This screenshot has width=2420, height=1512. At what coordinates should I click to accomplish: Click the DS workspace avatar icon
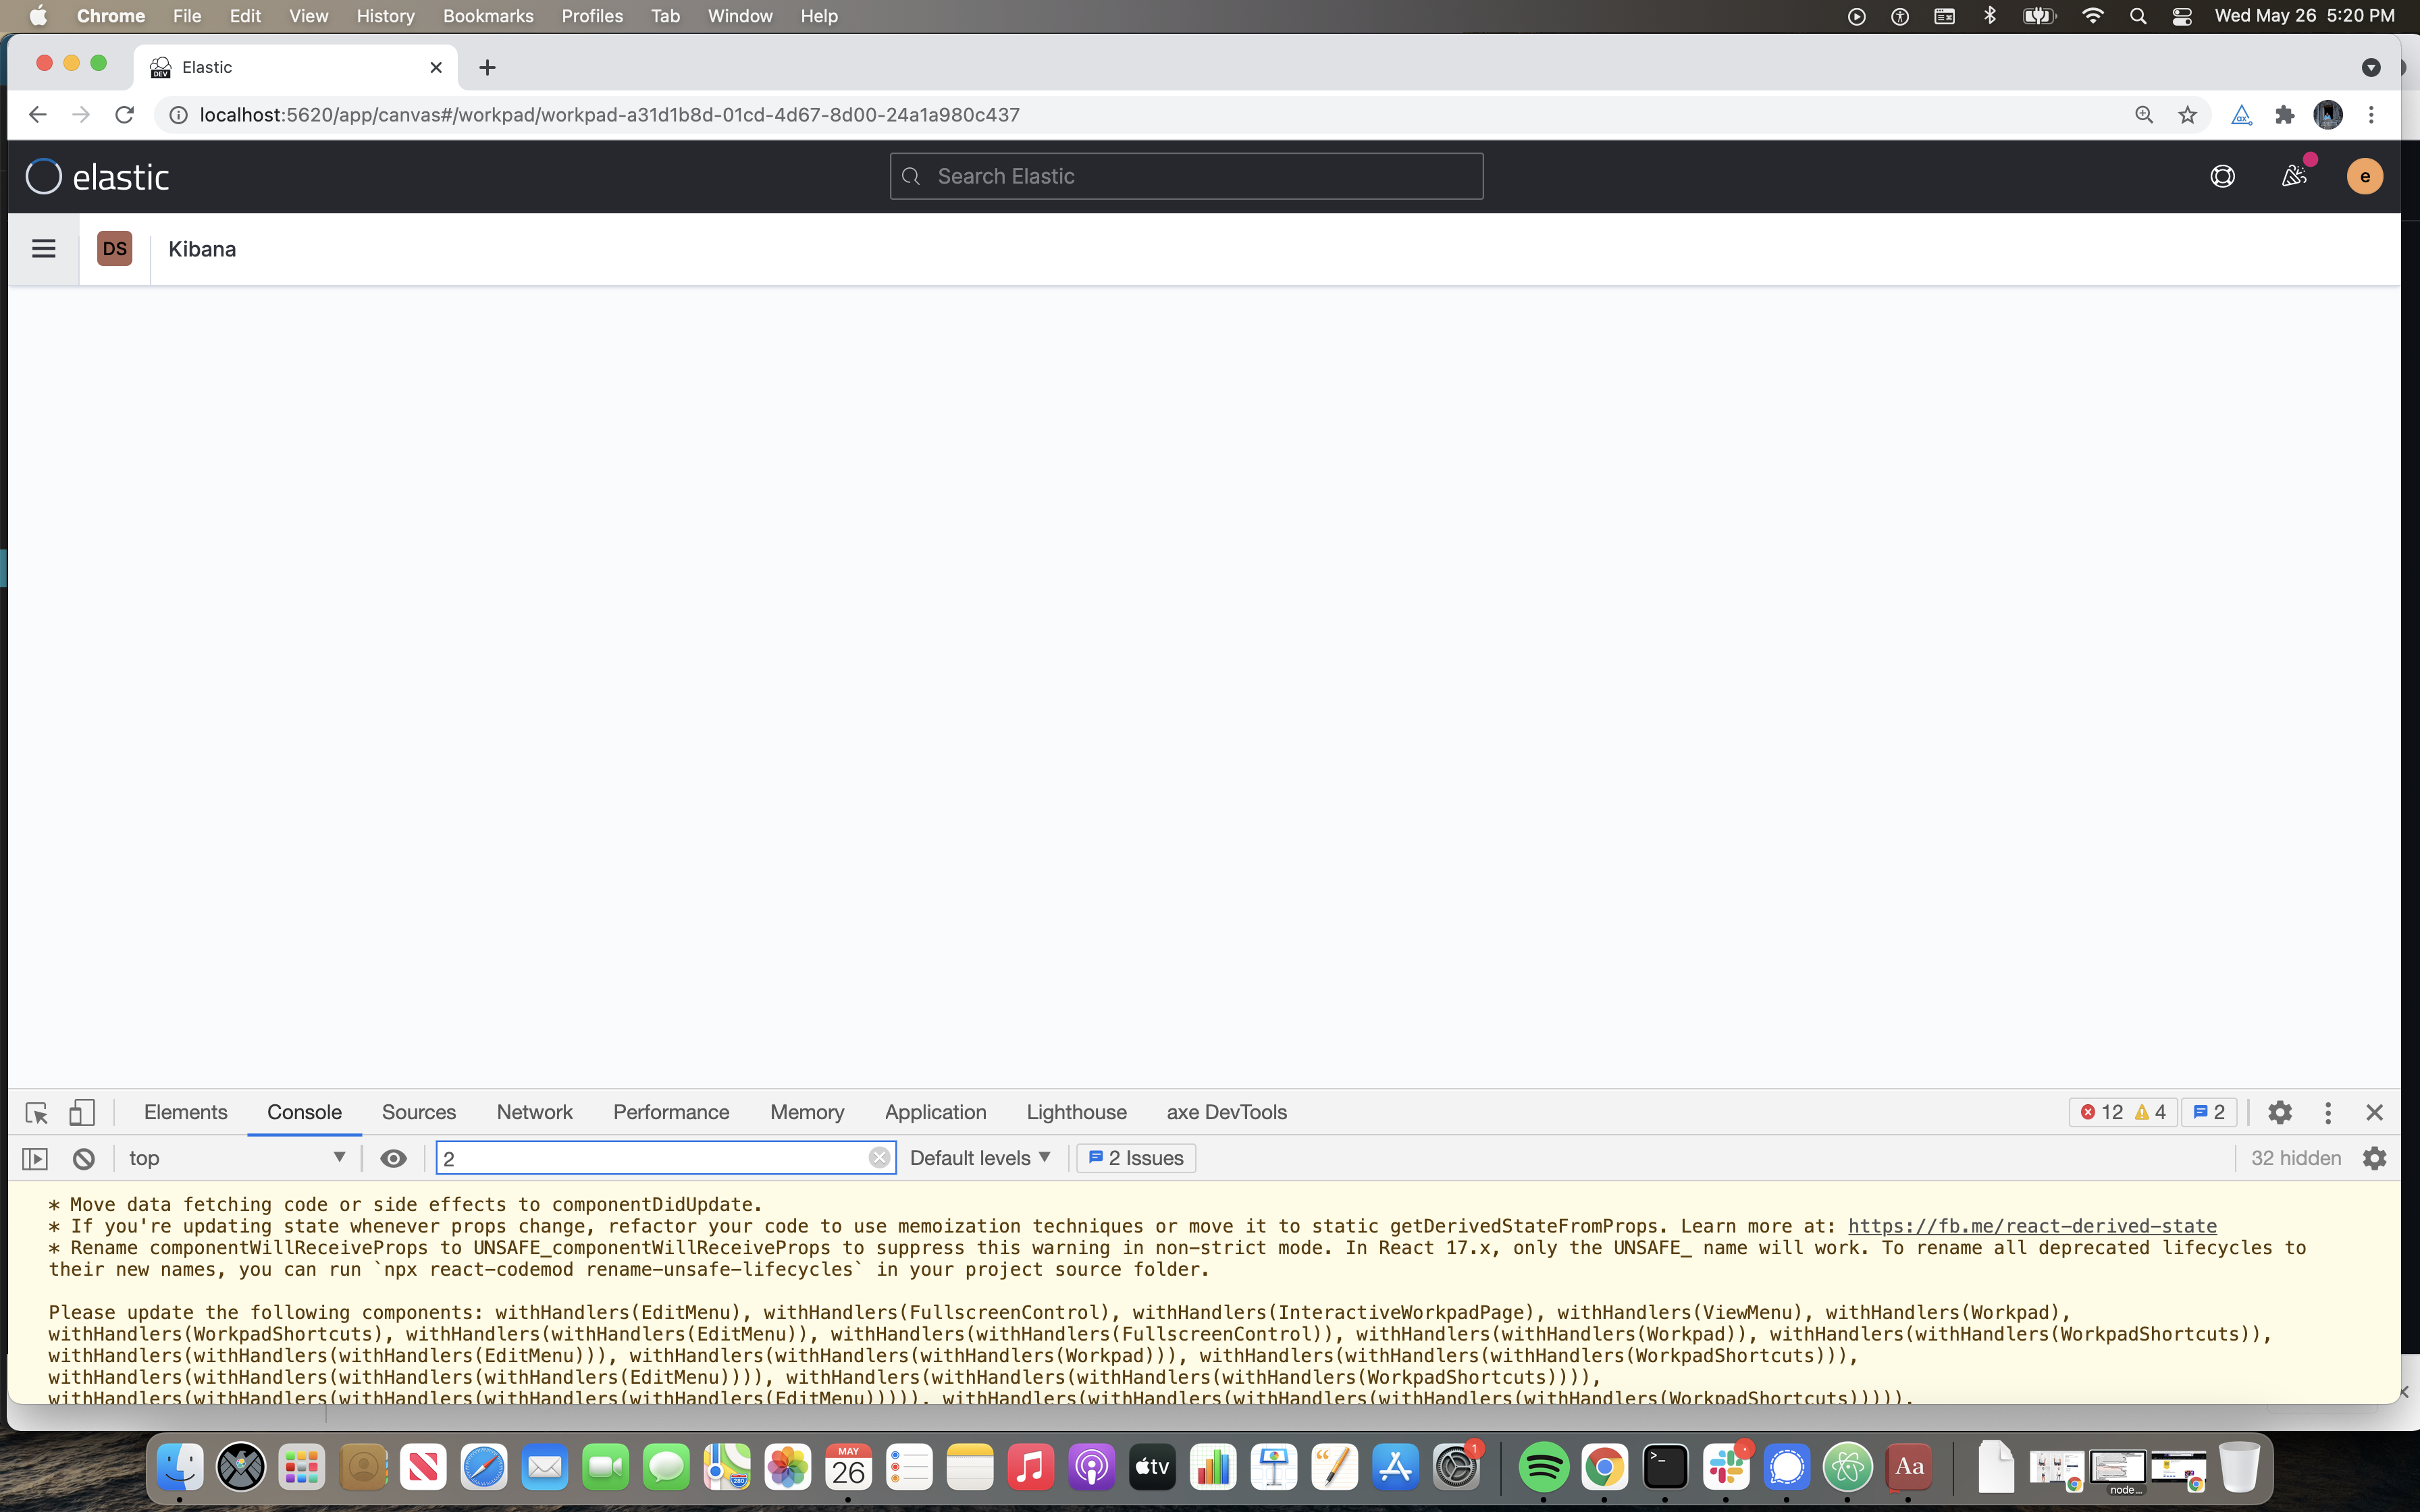click(114, 248)
